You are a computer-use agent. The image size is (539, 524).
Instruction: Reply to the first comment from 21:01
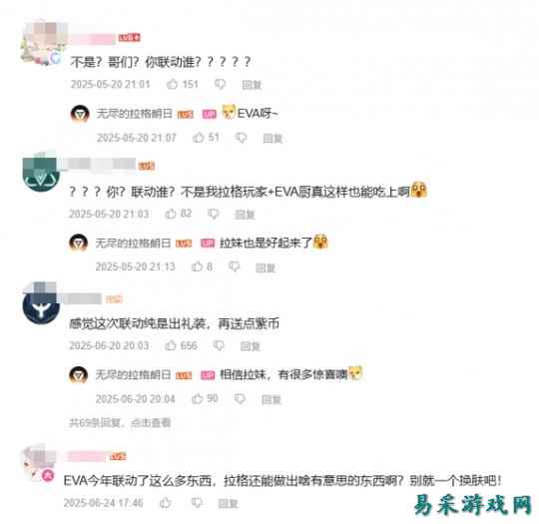pos(252,85)
